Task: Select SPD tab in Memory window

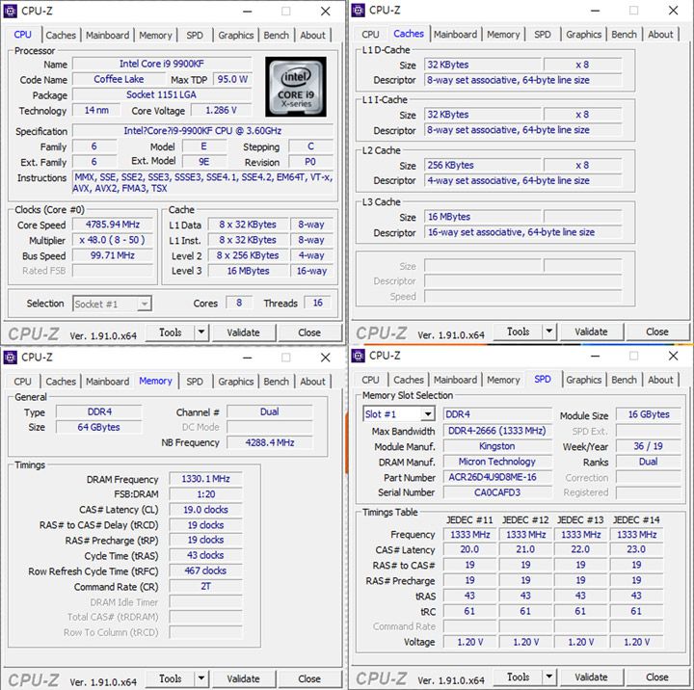Action: 195,381
